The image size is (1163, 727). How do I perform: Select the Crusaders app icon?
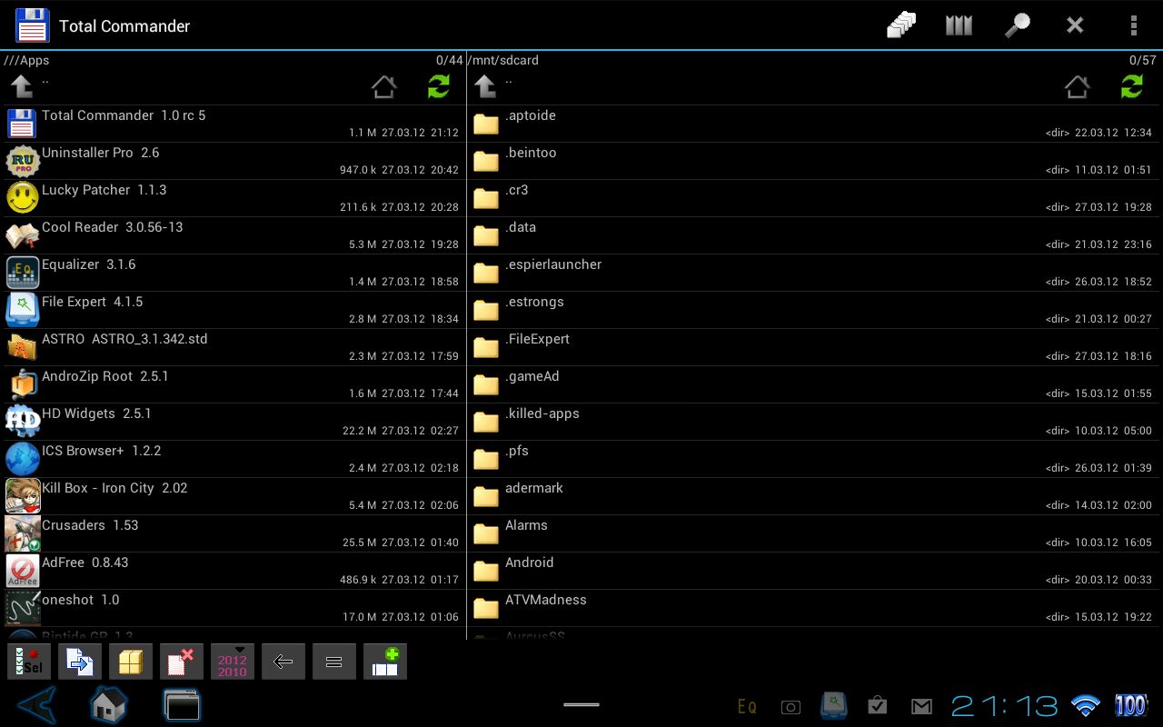point(23,533)
